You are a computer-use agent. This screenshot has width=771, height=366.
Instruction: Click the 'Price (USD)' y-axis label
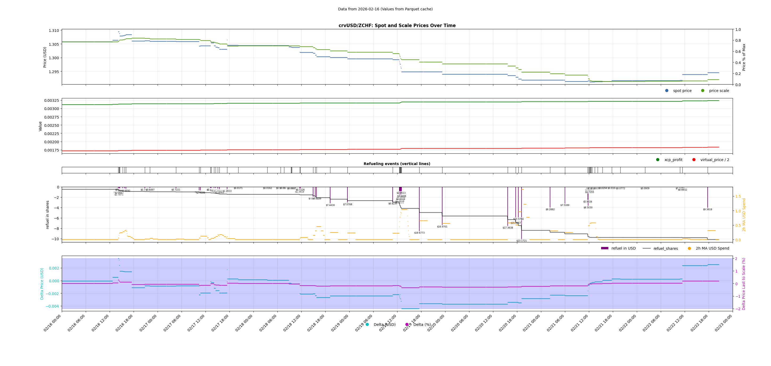pyautogui.click(x=45, y=57)
